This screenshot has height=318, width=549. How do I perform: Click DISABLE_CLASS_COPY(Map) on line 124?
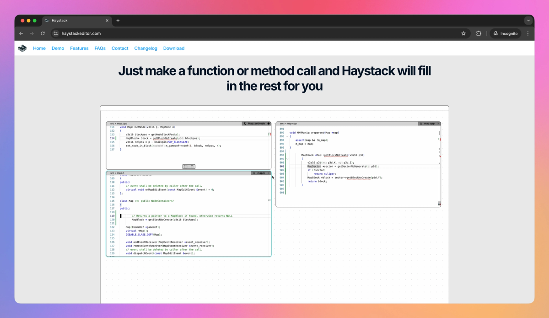144,234
